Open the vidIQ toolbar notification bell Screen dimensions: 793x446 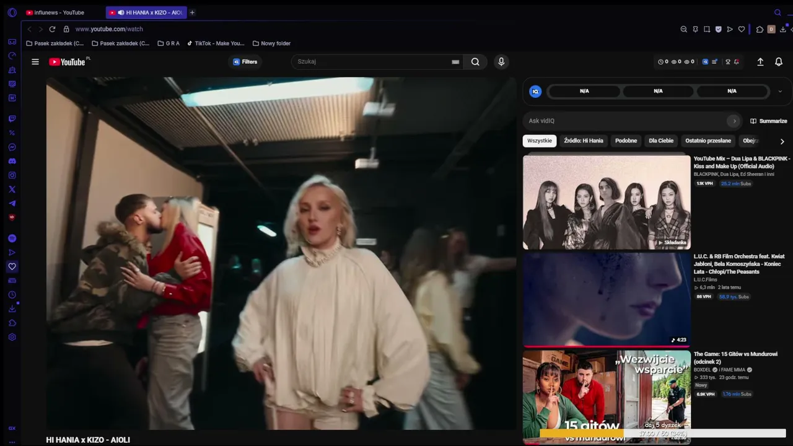tap(737, 62)
